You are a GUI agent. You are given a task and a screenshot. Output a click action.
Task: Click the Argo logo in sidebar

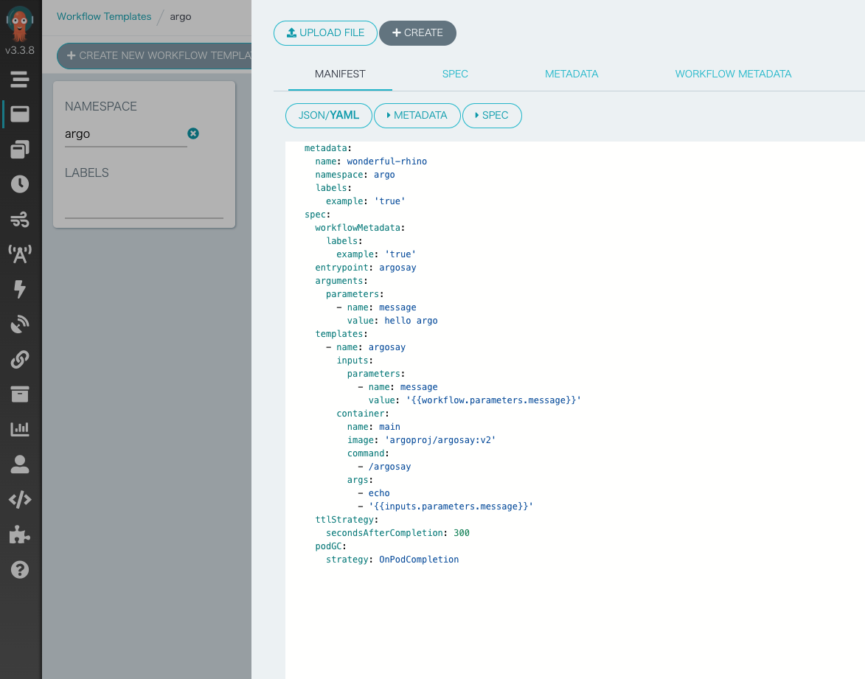(20, 23)
